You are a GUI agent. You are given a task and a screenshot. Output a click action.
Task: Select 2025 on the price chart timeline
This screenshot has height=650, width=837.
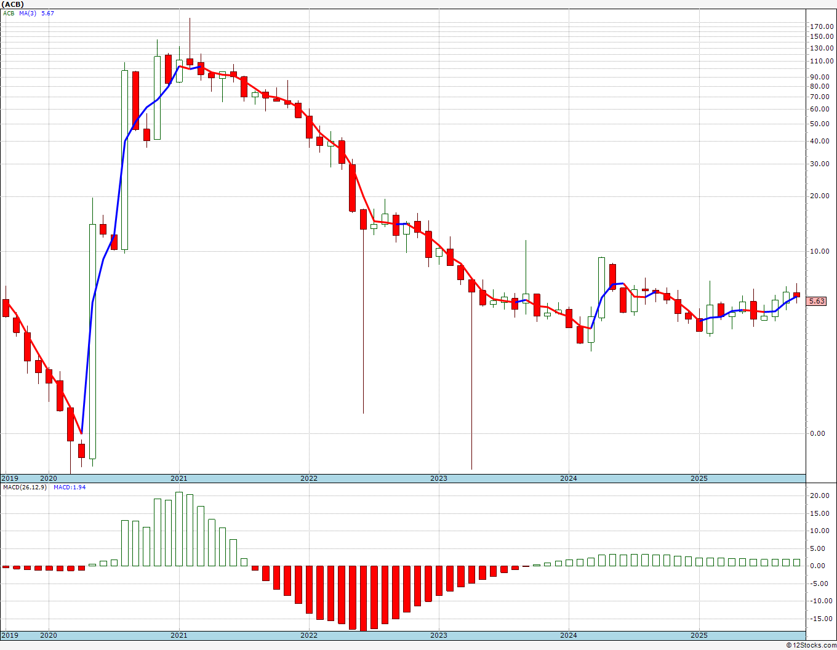(699, 478)
